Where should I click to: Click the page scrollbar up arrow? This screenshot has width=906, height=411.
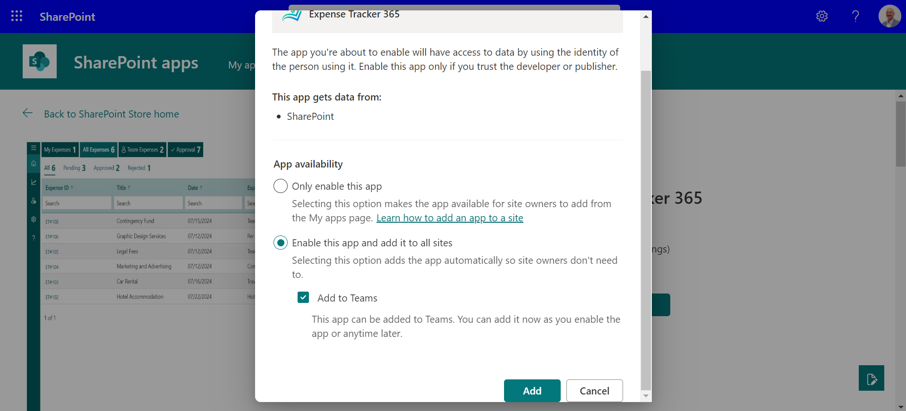pos(901,96)
